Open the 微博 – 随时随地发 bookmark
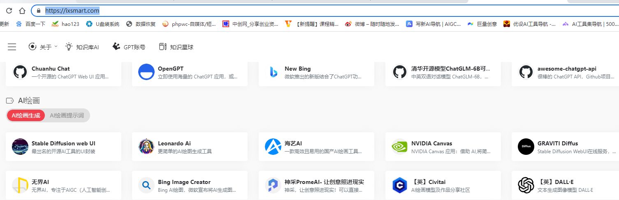Viewport: 619px width, 200px height. [x=372, y=24]
